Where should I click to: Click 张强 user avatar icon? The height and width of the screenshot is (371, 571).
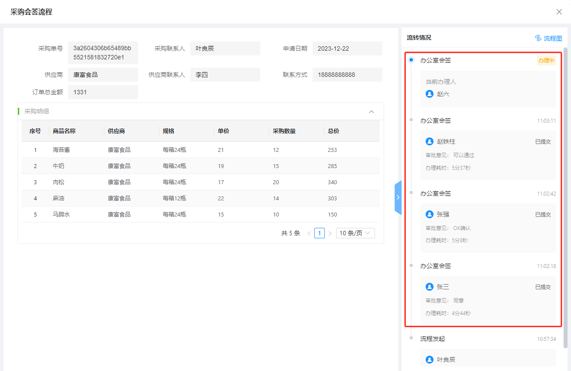(430, 214)
